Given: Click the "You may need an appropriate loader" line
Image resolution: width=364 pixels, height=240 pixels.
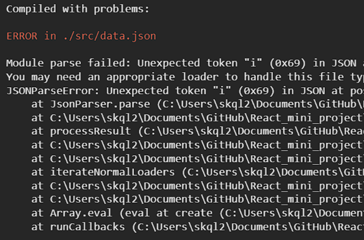Looking at the screenshot, I should tap(152, 77).
